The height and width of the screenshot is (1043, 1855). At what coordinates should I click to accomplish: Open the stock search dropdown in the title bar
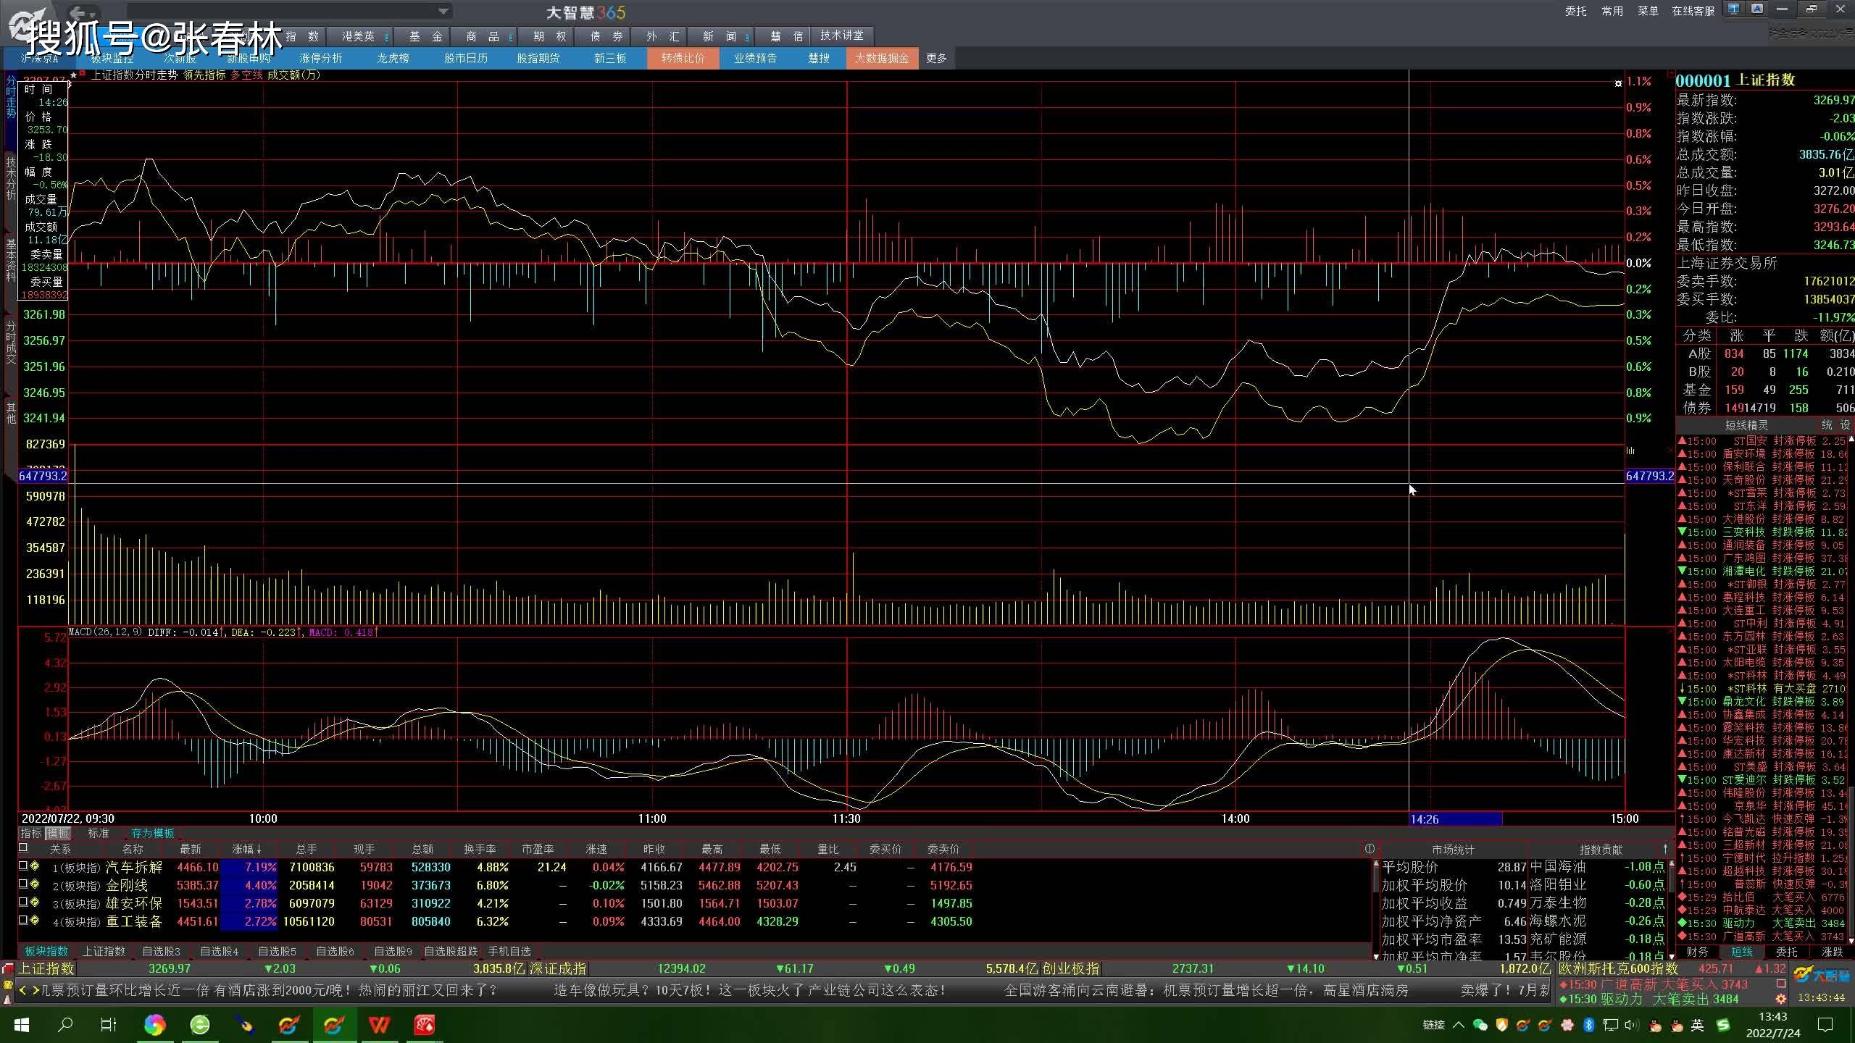(443, 12)
